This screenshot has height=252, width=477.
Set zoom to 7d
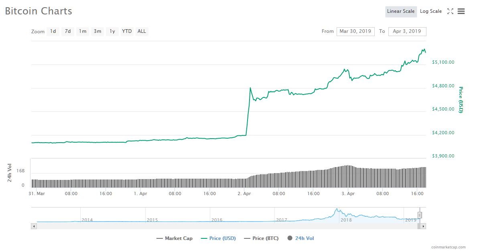point(68,31)
